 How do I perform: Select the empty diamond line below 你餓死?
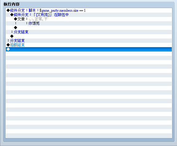pos(89,28)
